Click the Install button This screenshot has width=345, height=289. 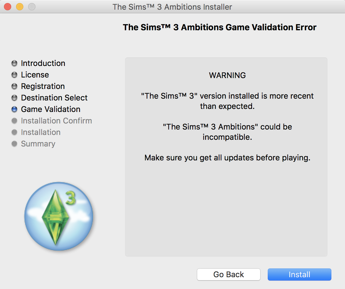(x=299, y=274)
